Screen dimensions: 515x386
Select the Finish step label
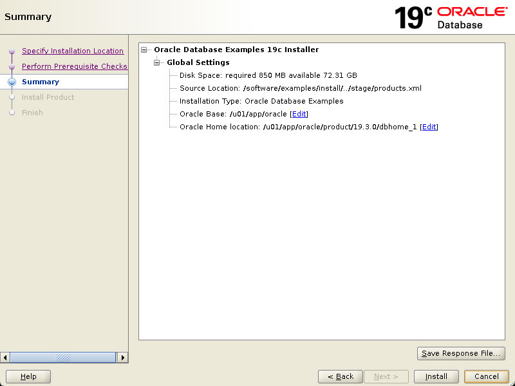pyautogui.click(x=32, y=113)
